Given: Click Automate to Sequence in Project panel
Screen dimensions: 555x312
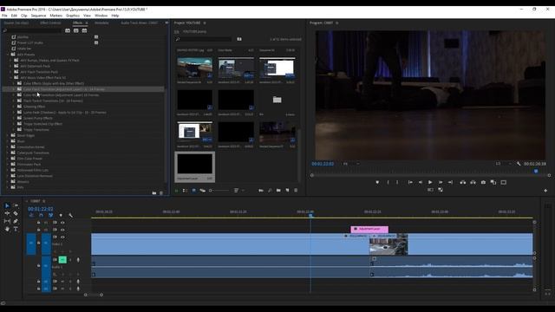Looking at the screenshot, I should (x=261, y=191).
